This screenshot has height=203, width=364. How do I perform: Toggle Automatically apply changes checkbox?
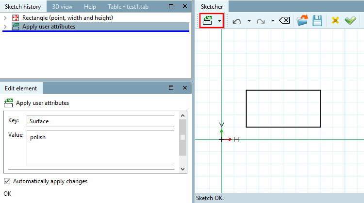(7, 181)
